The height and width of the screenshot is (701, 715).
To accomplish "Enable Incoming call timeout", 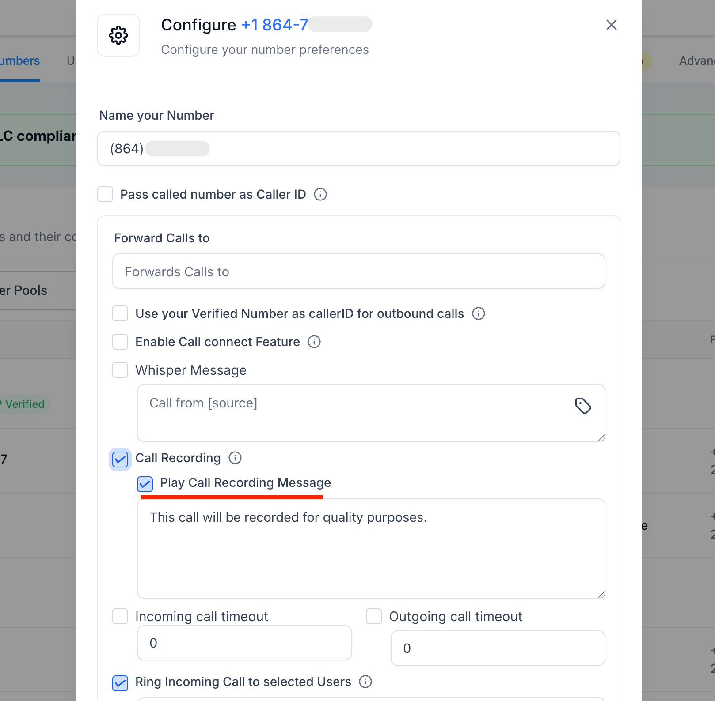I will pos(120,616).
